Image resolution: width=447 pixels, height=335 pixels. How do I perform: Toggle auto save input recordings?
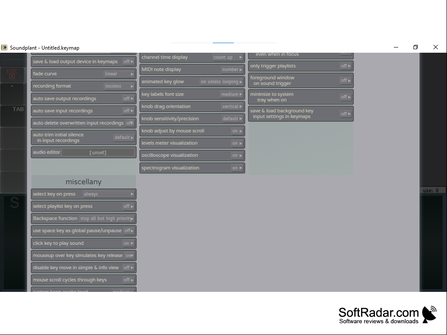point(128,111)
